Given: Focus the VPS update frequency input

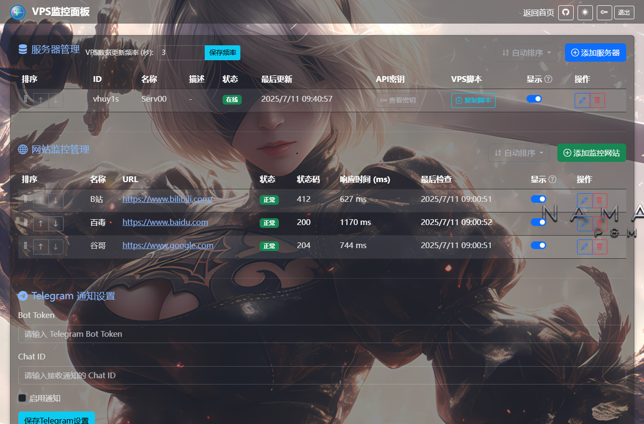Looking at the screenshot, I should [x=181, y=53].
